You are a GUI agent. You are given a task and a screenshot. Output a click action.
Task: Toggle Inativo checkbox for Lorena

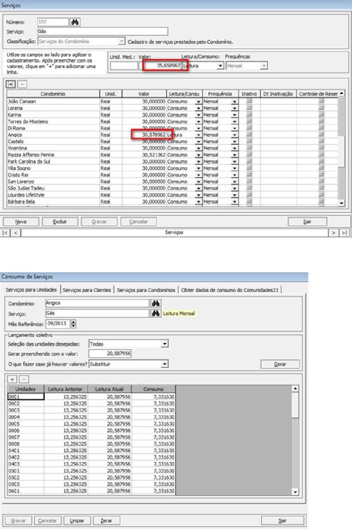coord(249,108)
